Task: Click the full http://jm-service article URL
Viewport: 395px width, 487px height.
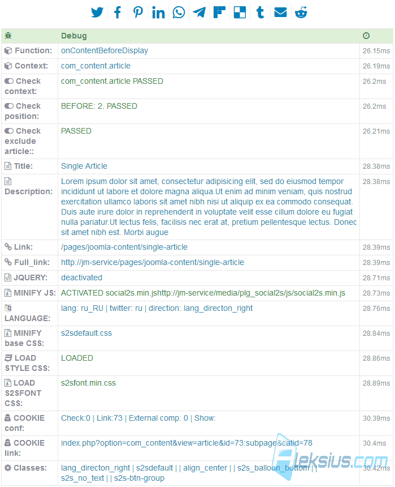Action: coord(153,262)
